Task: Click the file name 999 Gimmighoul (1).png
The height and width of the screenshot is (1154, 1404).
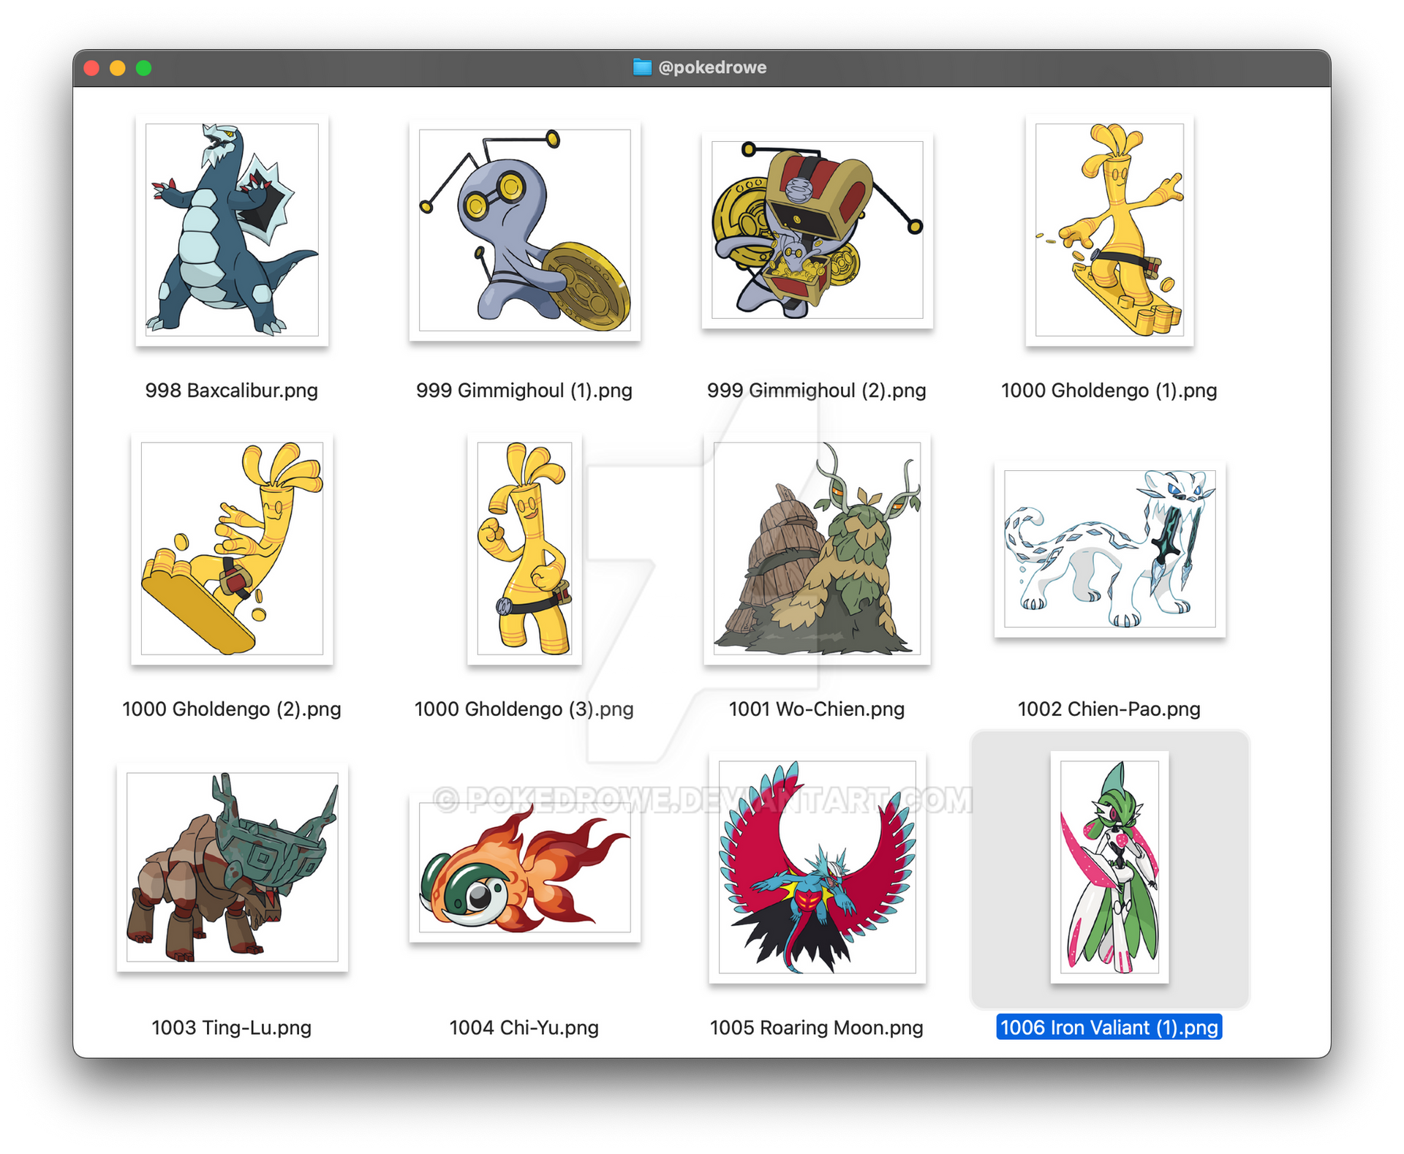Action: click(x=524, y=391)
